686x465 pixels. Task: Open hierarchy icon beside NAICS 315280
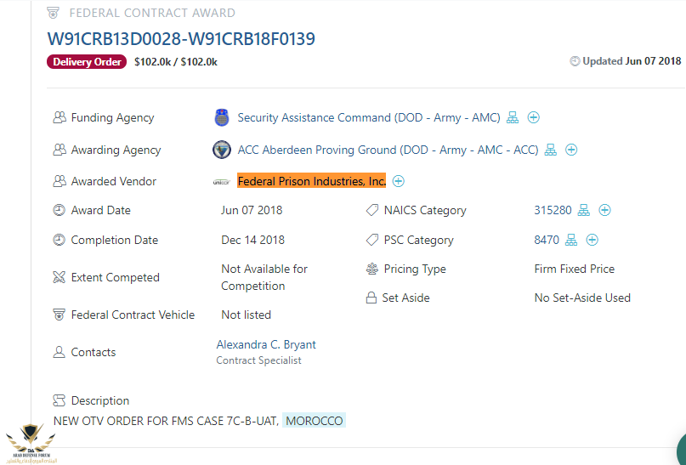584,210
